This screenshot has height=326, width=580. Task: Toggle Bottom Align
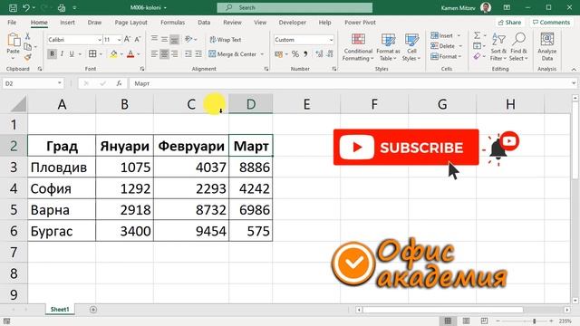click(174, 39)
